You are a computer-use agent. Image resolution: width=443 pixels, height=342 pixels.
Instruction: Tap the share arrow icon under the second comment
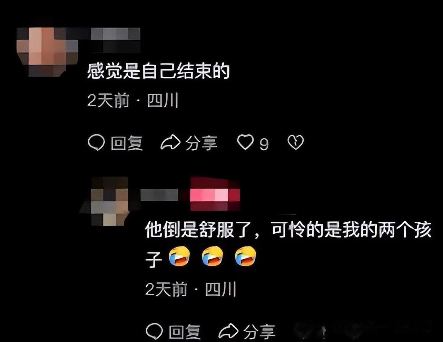coord(228,331)
